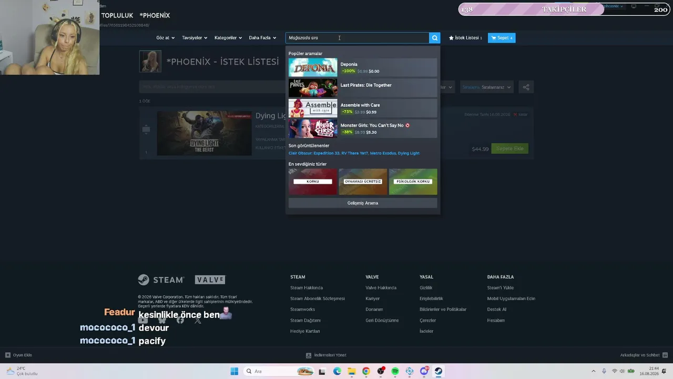
Task: Click the Wi-Fi icon in the system tray
Action: pyautogui.click(x=614, y=371)
